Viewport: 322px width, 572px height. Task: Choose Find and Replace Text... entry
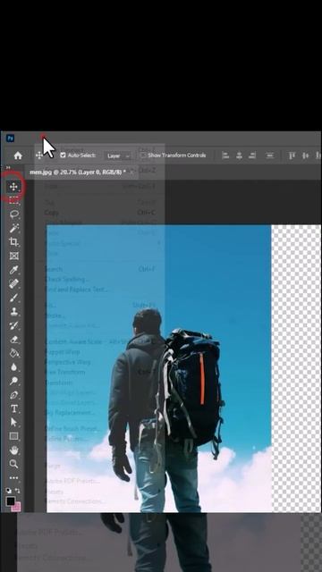tap(76, 290)
